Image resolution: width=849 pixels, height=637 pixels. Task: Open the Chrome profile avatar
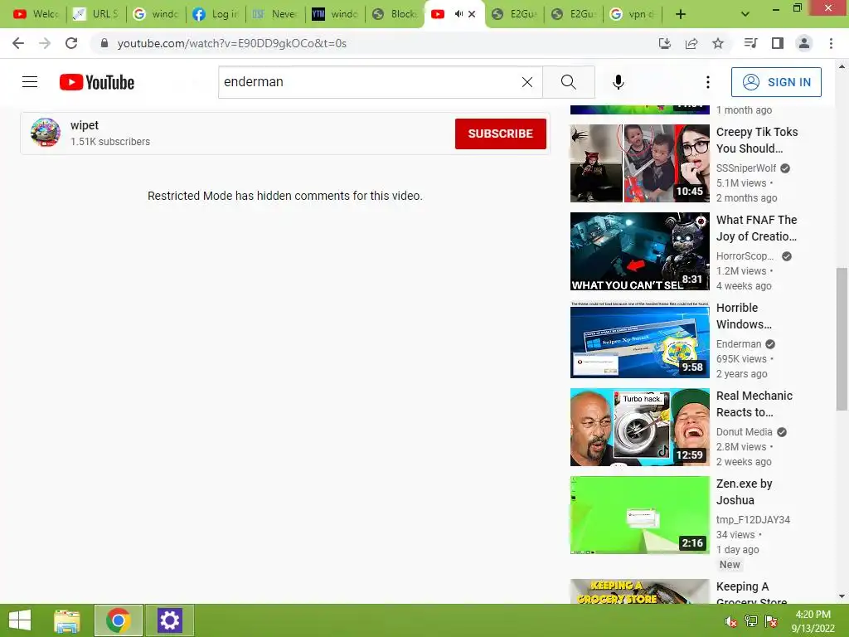804,43
